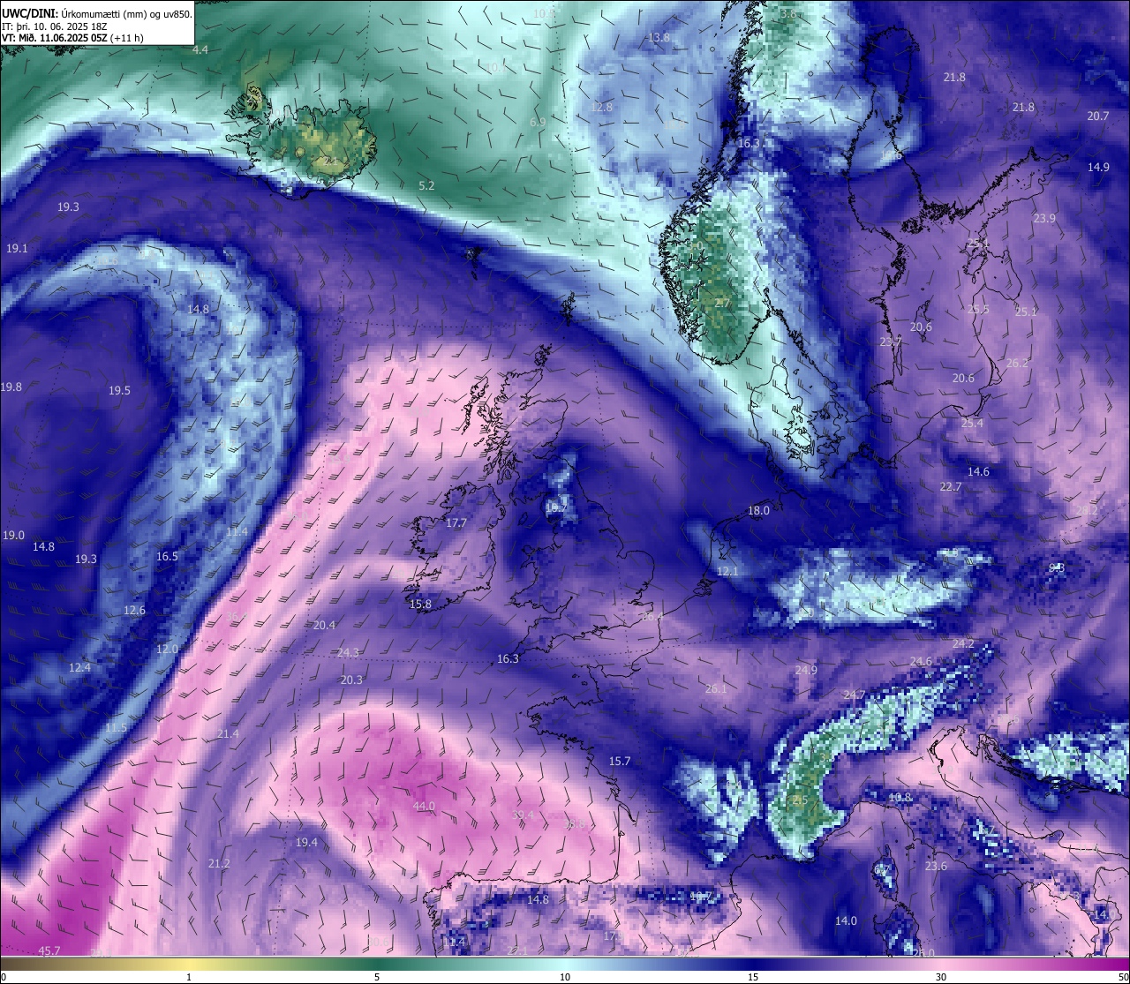The image size is (1130, 984).
Task: Click legend tick label '10'
Action: (565, 977)
